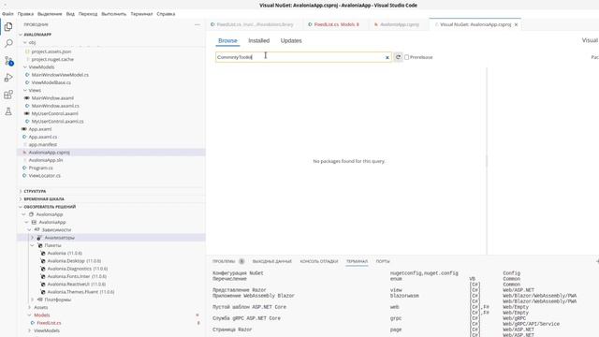
Task: Switch to first FeedList.cs editor tab
Action: (255, 24)
